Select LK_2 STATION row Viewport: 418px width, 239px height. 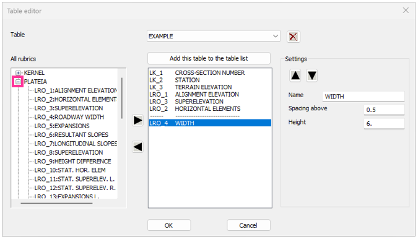tap(210, 80)
